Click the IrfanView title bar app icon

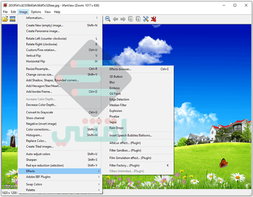pos(5,5)
